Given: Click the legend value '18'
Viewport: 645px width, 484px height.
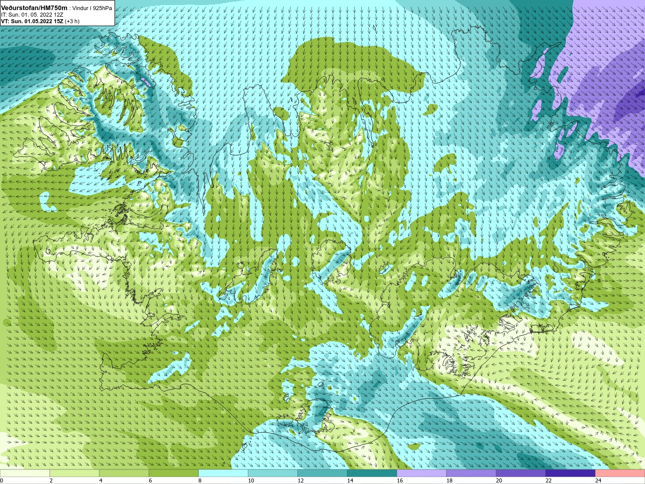Looking at the screenshot, I should (x=449, y=480).
